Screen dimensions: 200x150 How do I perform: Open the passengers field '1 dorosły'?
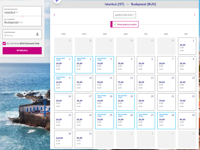[x=22, y=34]
